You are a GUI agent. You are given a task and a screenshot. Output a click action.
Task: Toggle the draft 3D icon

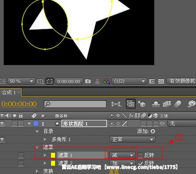[141, 104]
